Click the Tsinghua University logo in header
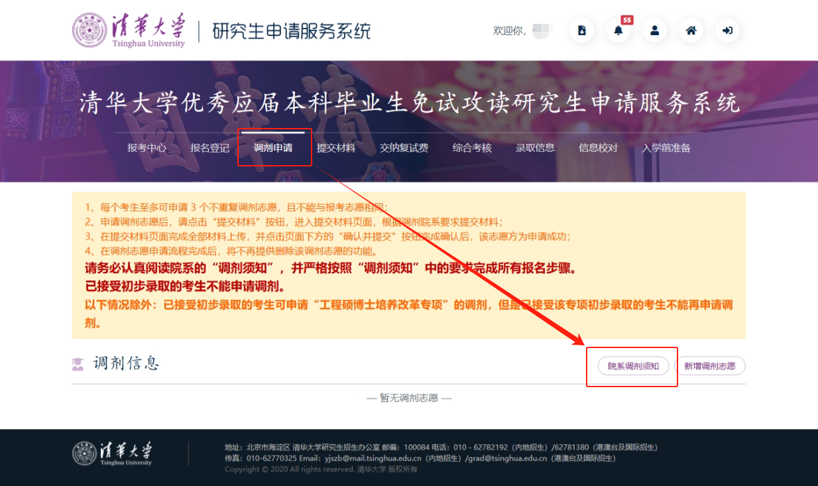818x486 pixels. click(129, 30)
